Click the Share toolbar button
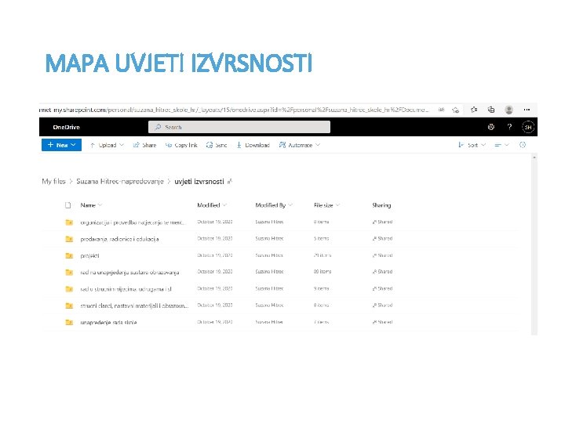The width and height of the screenshot is (565, 423). [144, 145]
